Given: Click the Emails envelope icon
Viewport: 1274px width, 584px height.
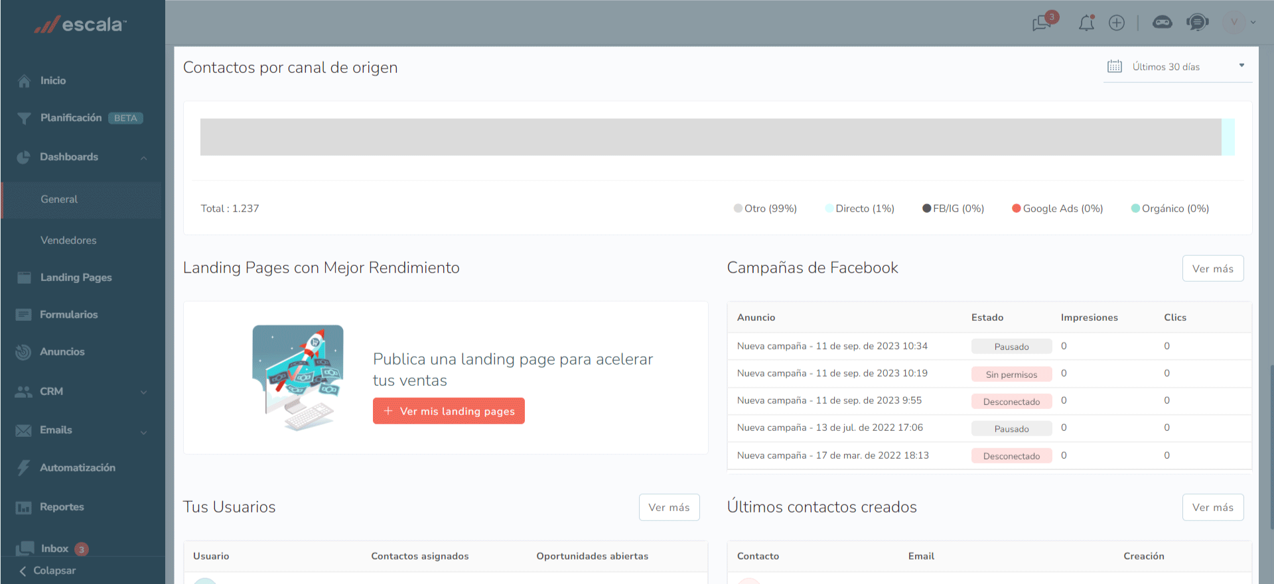Looking at the screenshot, I should point(23,430).
